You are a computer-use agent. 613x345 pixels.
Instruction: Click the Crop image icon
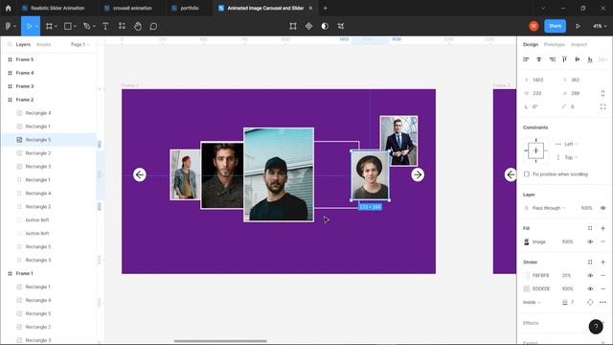[x=341, y=26]
